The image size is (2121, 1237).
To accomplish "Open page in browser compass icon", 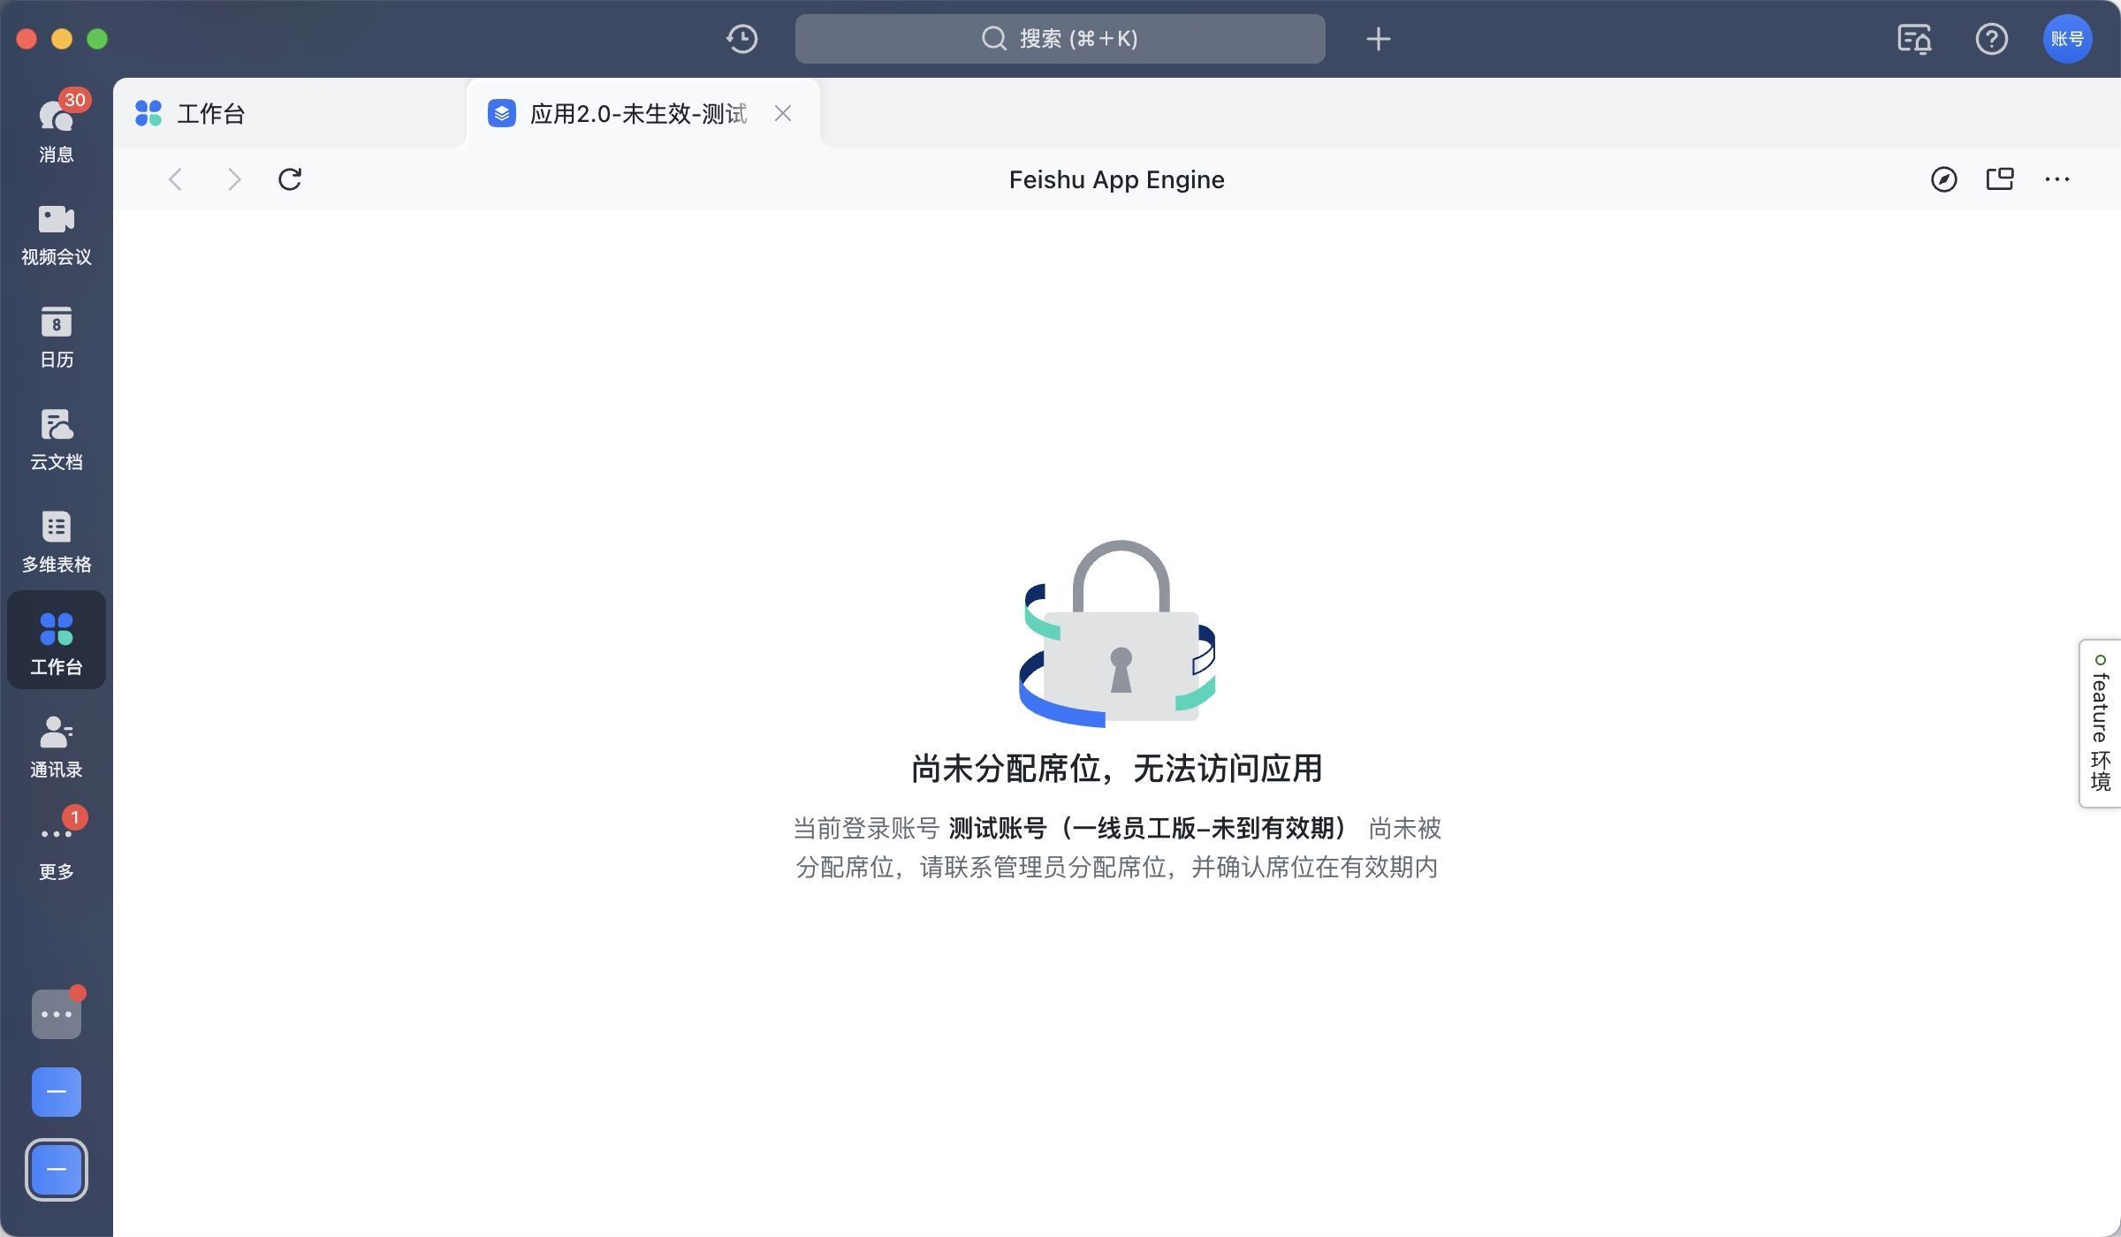I will (x=1943, y=179).
